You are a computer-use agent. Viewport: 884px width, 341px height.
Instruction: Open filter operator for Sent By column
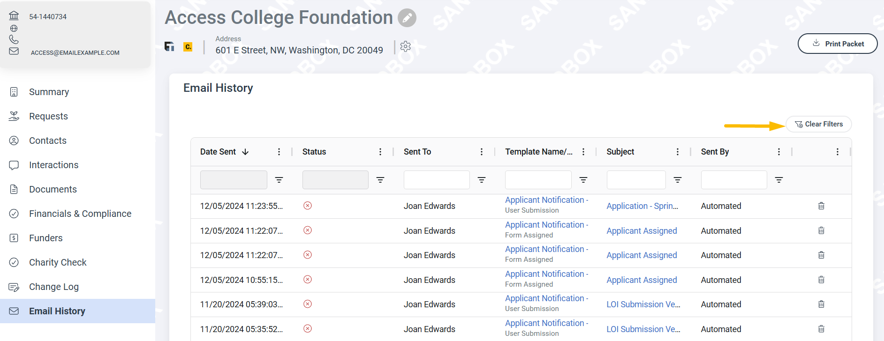779,180
